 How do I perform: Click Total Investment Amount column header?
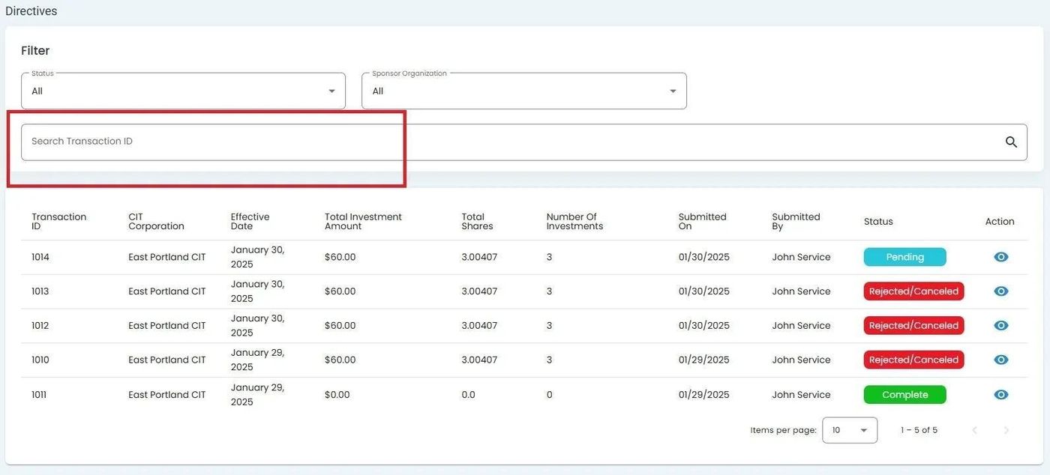tap(363, 222)
